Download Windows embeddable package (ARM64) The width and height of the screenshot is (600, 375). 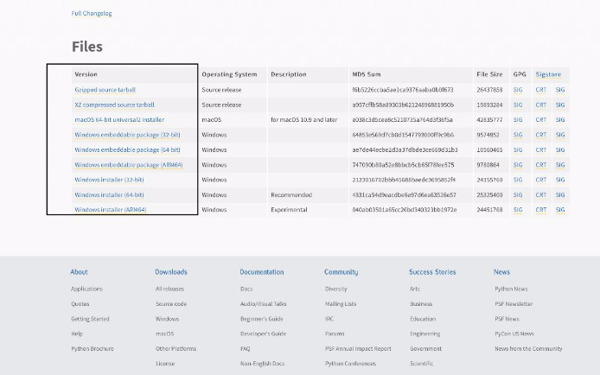point(129,165)
